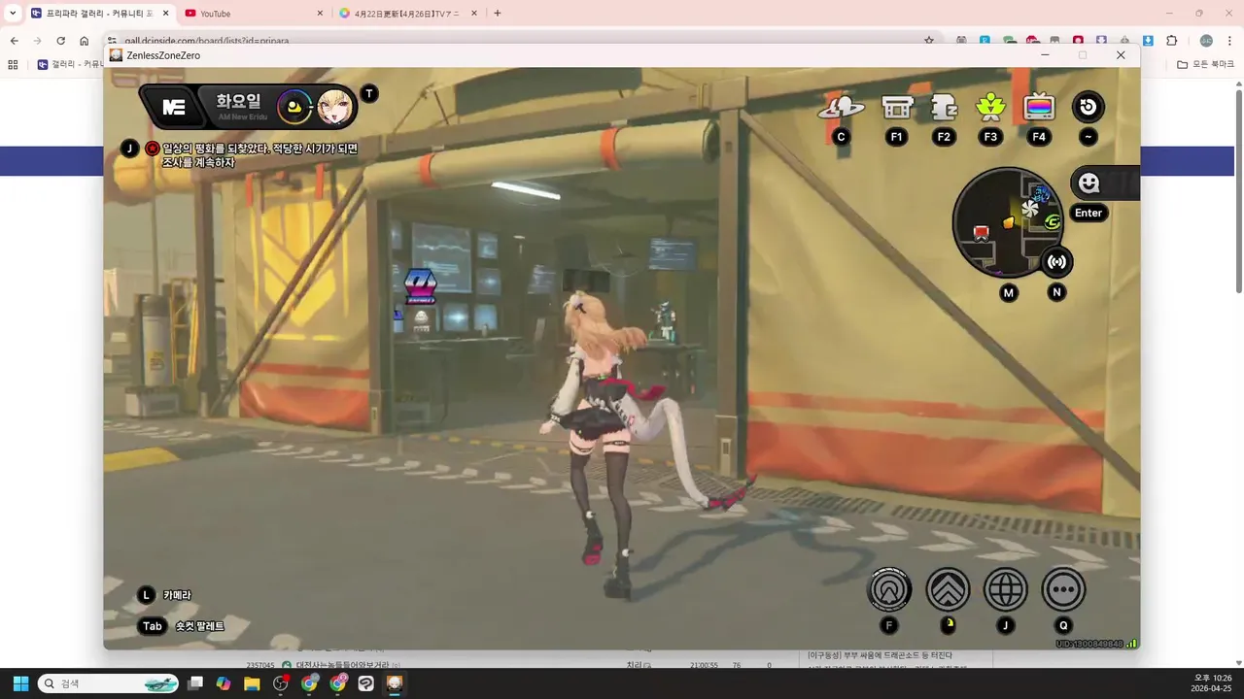The height and width of the screenshot is (699, 1244).
Task: Click the time-of-day sun indicator icon
Action: pos(294,107)
